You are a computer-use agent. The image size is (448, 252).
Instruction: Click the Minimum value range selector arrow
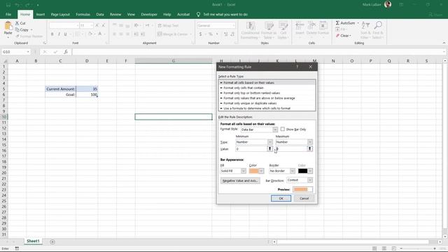coord(269,149)
